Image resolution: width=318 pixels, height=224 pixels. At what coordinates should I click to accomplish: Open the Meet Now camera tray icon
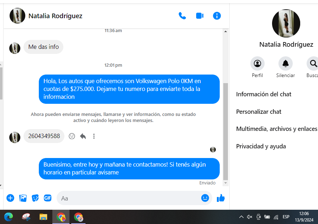click(259, 217)
